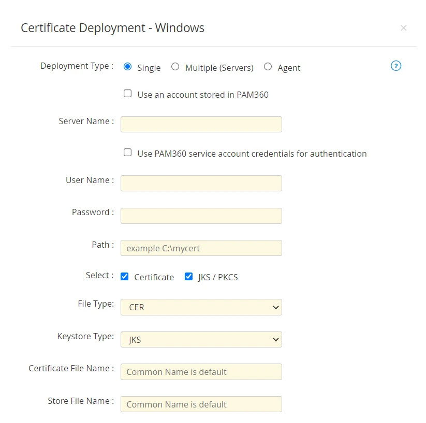Select the JKS option in Keystore Type
The image size is (426, 423).
[201, 340]
